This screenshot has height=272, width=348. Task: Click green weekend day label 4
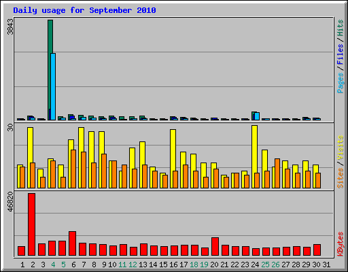[x=53, y=265]
